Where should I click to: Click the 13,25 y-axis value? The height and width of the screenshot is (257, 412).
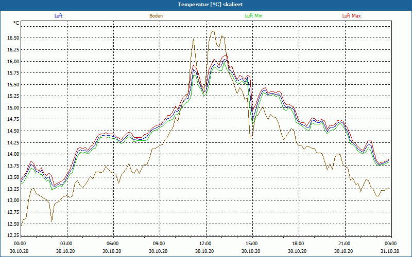coord(13,189)
